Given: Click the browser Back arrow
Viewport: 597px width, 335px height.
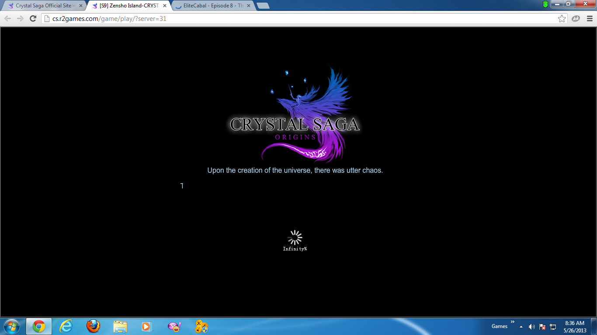Looking at the screenshot, I should pos(8,19).
